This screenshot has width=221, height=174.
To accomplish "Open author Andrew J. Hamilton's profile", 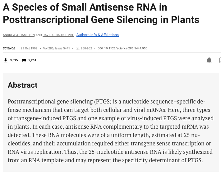I will coord(19,35).
